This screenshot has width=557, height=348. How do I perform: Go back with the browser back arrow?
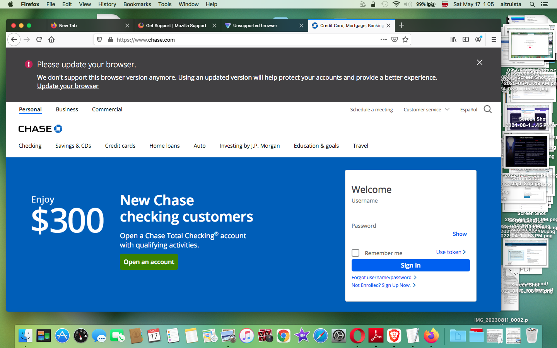pyautogui.click(x=14, y=39)
